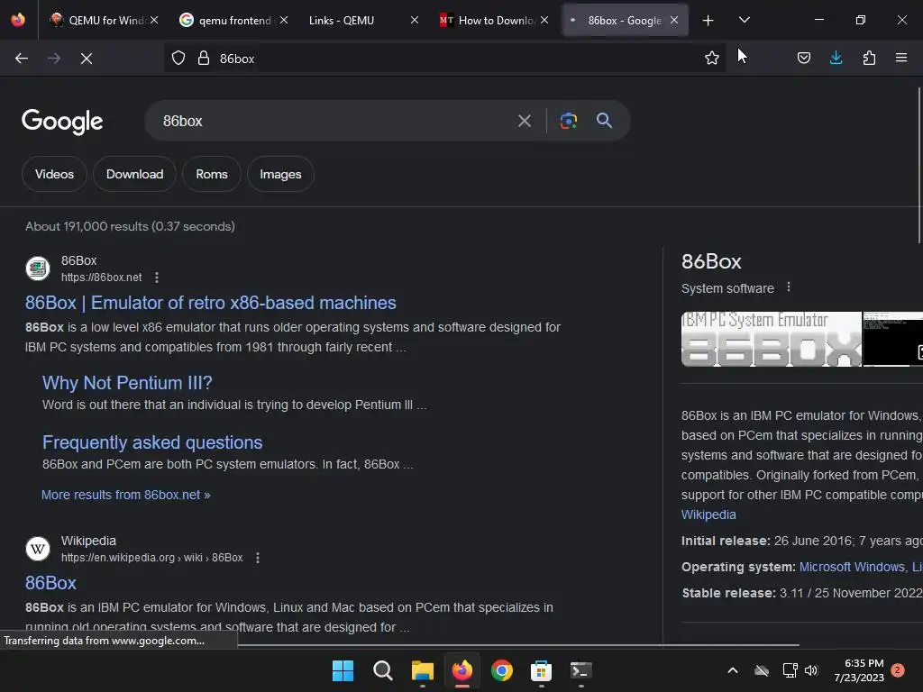
Task: Click More results from 86box.net
Action: click(x=125, y=495)
